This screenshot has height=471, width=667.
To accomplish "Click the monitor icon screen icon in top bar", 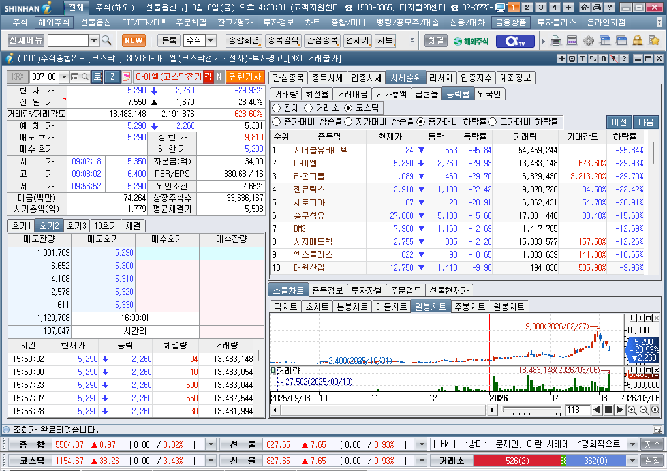I will point(501,7).
